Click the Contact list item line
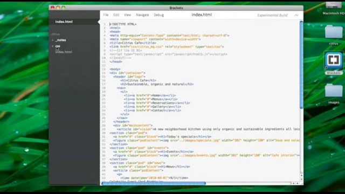345x194 pixels. point(153,110)
